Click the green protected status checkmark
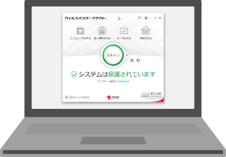 74,74
